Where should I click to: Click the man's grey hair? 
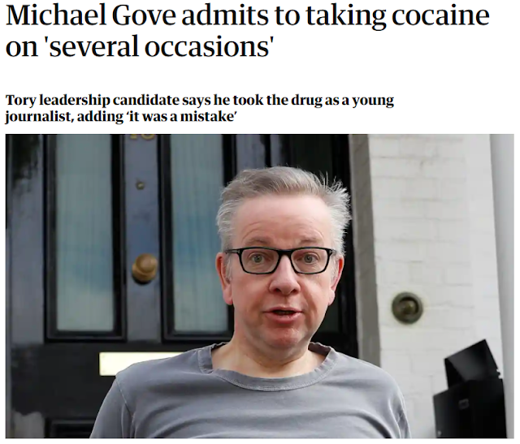[284, 200]
